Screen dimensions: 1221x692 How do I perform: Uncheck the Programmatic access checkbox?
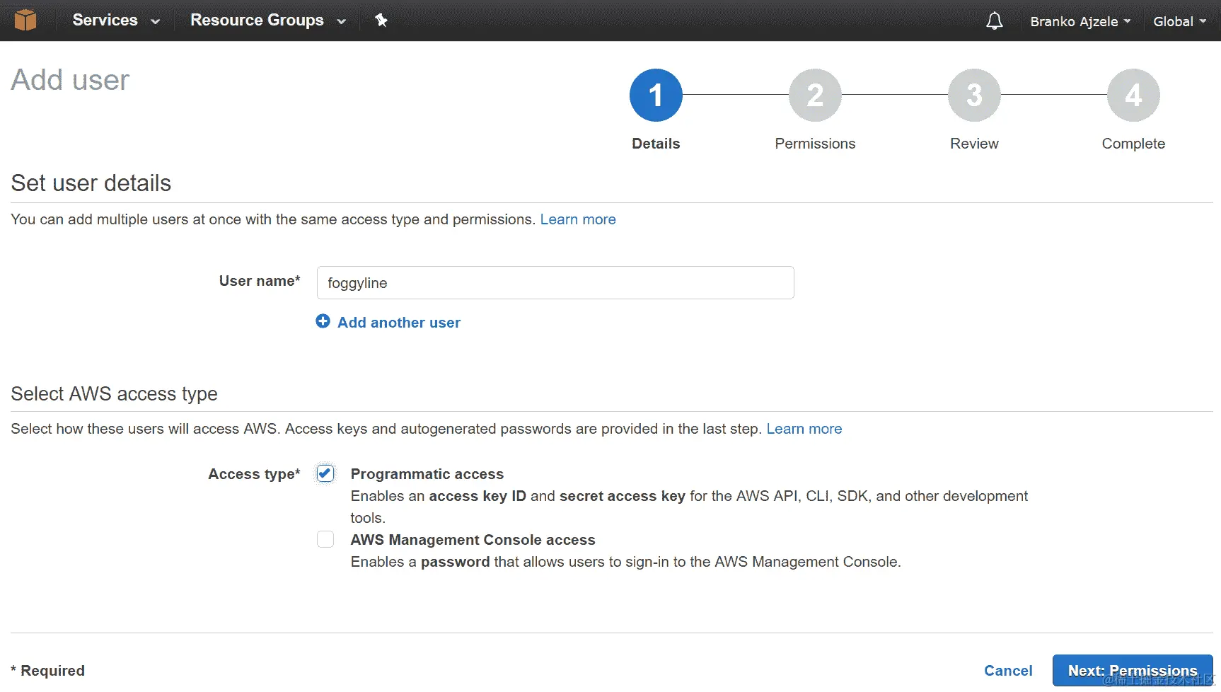click(325, 473)
